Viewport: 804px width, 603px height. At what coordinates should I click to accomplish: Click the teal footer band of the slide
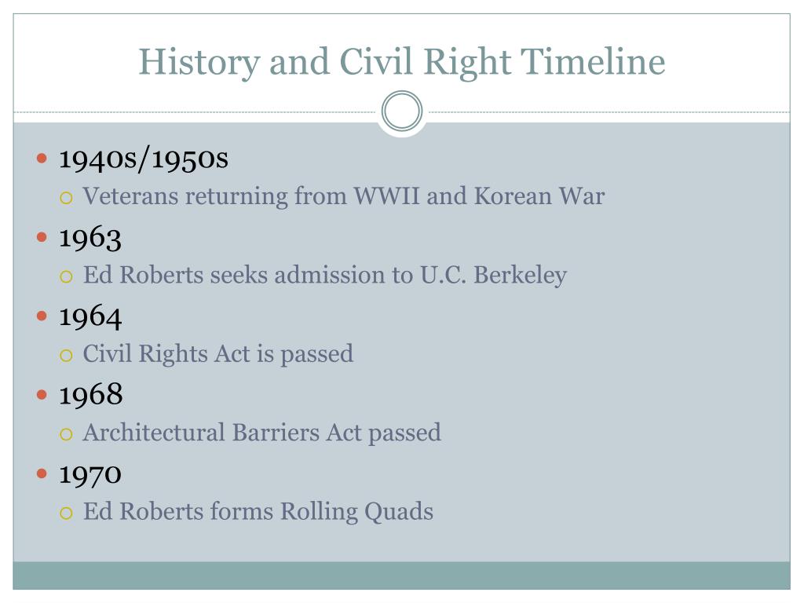pos(401,576)
